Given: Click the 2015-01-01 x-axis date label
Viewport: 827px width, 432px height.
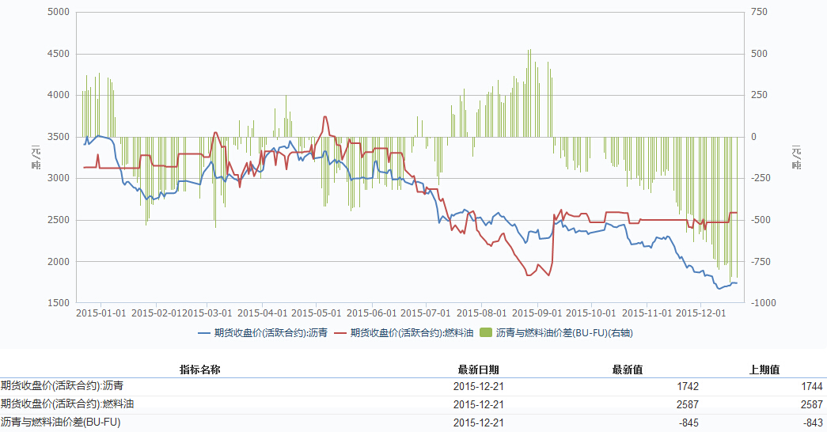Looking at the screenshot, I should [x=101, y=313].
